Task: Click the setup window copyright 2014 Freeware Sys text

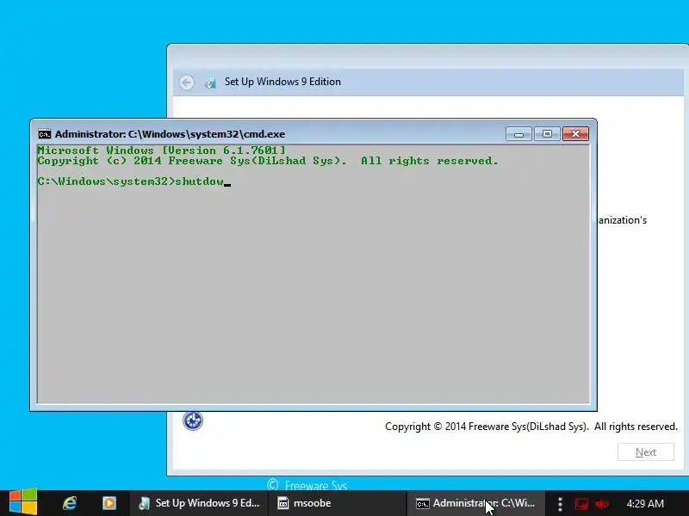Action: (531, 427)
